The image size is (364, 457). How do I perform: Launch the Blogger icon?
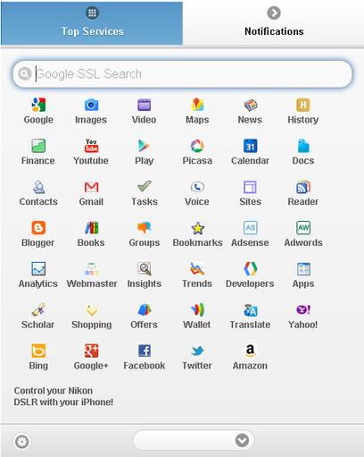pos(38,228)
